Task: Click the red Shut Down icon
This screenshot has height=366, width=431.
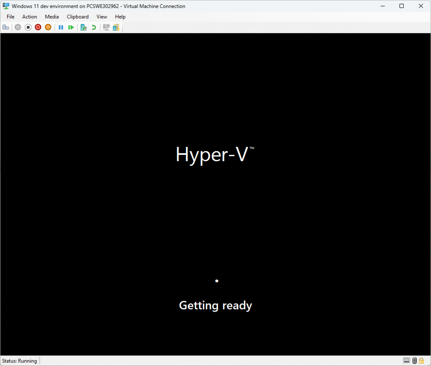Action: pos(38,27)
